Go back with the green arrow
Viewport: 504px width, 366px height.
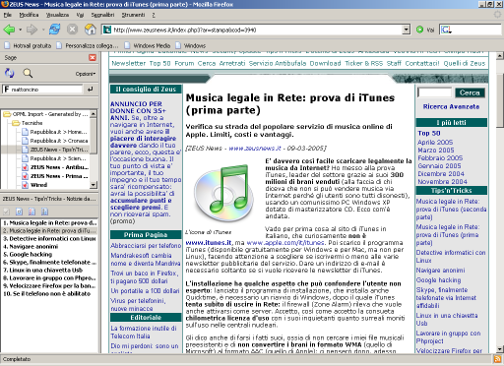coord(9,30)
